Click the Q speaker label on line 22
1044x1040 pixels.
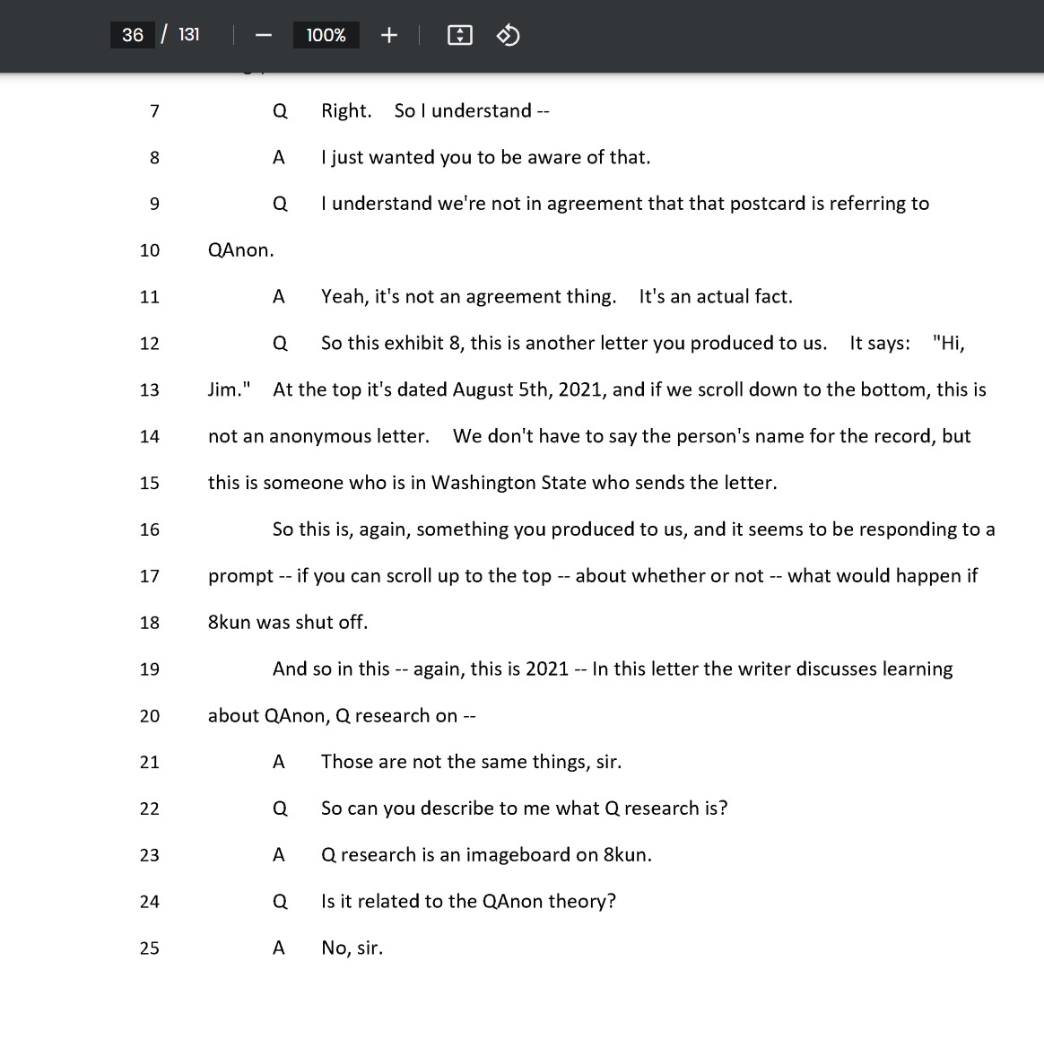pyautogui.click(x=281, y=808)
